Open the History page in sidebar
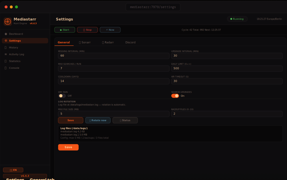Screen dimensions: 287x180 pos(13,47)
